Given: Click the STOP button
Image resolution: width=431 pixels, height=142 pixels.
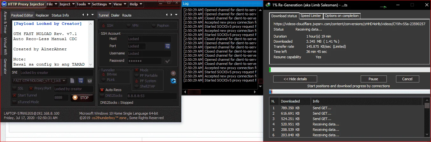Looking at the screenshot, I should click(x=82, y=98).
